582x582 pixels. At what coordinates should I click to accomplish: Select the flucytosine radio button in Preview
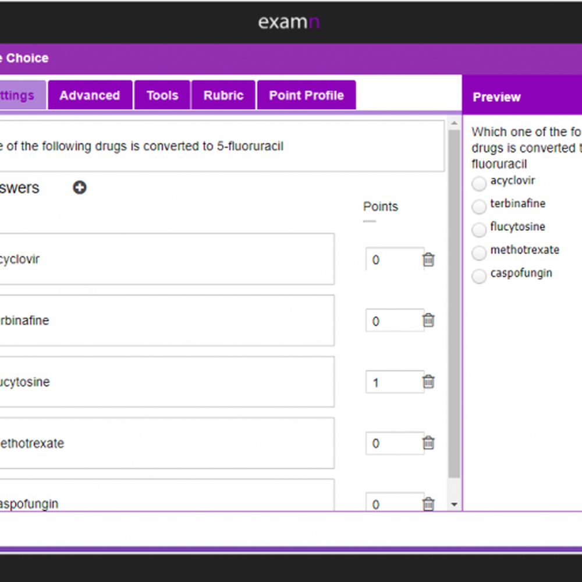[x=479, y=230]
